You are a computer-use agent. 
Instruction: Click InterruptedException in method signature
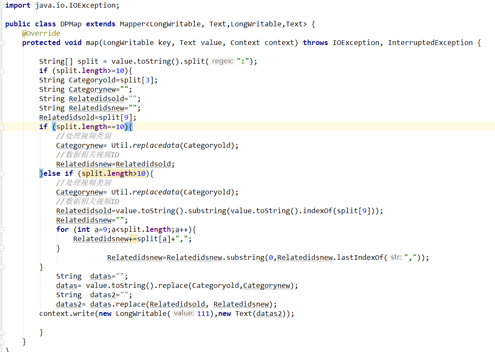(x=430, y=42)
